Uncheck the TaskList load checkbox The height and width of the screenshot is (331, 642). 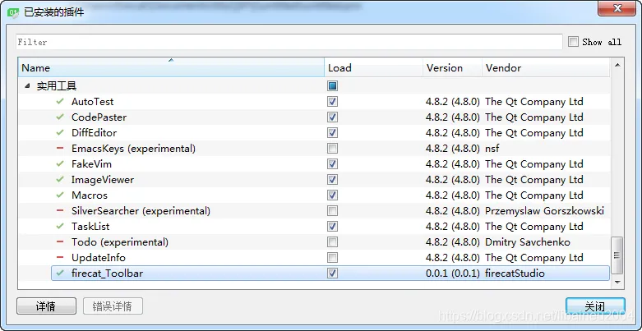pos(332,226)
